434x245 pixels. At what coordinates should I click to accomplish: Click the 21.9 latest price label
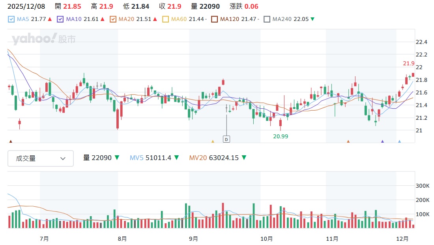[x=409, y=63]
